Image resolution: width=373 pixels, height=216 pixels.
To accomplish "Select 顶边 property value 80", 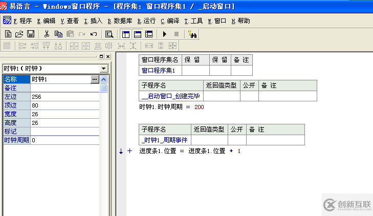I will 64,105.
